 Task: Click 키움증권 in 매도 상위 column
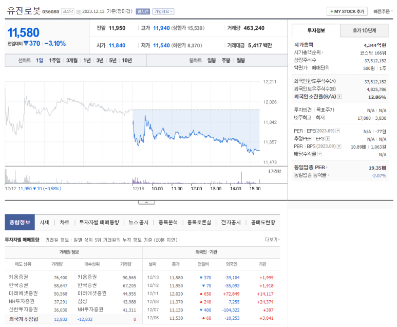(18, 277)
